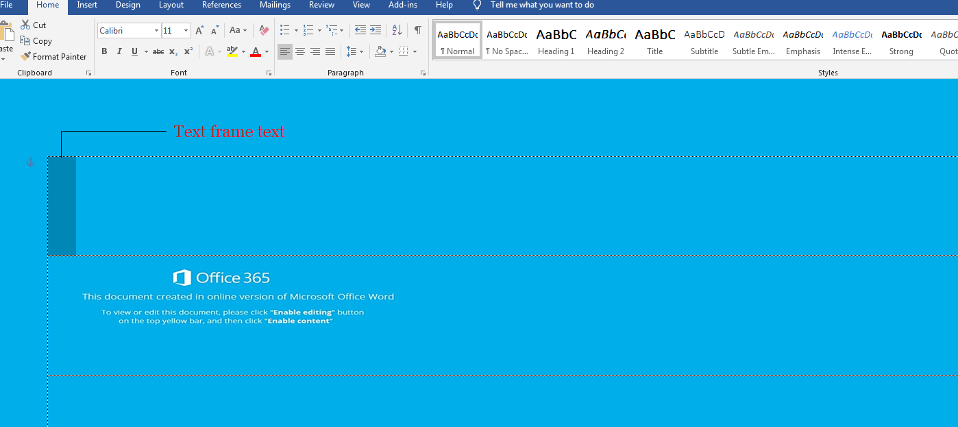Activate the Format Painter brush
This screenshot has height=427, width=958.
(x=25, y=57)
